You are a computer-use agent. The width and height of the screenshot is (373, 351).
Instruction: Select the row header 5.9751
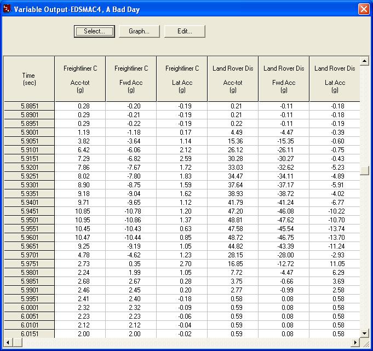[x=29, y=264]
